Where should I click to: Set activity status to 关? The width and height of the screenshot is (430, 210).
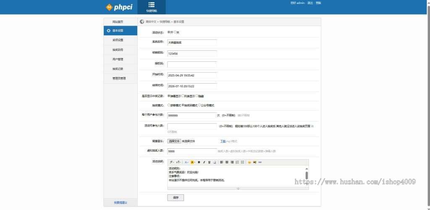tap(175, 32)
